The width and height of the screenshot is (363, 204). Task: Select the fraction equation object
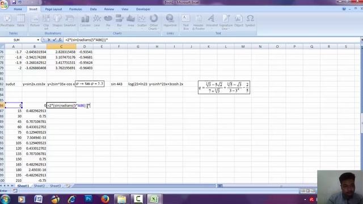coord(224,87)
